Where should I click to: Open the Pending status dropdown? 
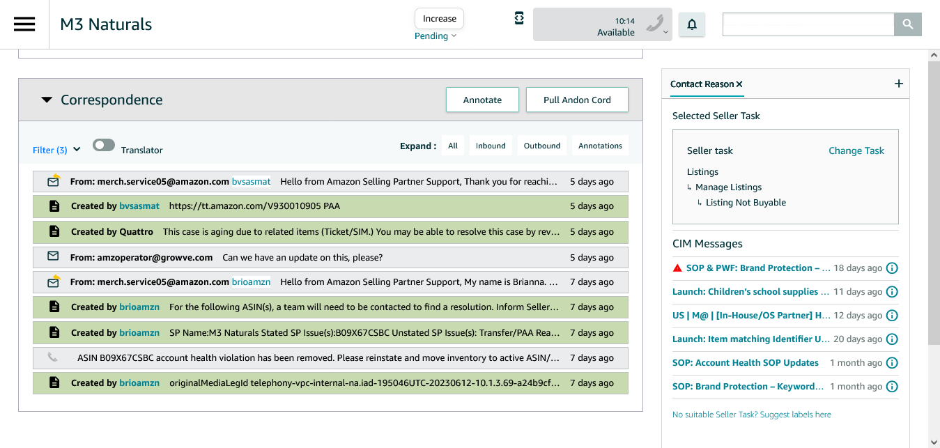point(436,36)
